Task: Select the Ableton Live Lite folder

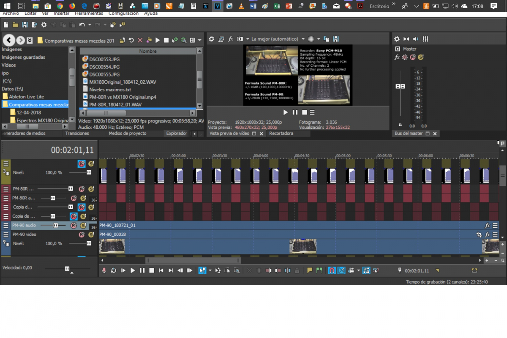Action: [x=26, y=97]
